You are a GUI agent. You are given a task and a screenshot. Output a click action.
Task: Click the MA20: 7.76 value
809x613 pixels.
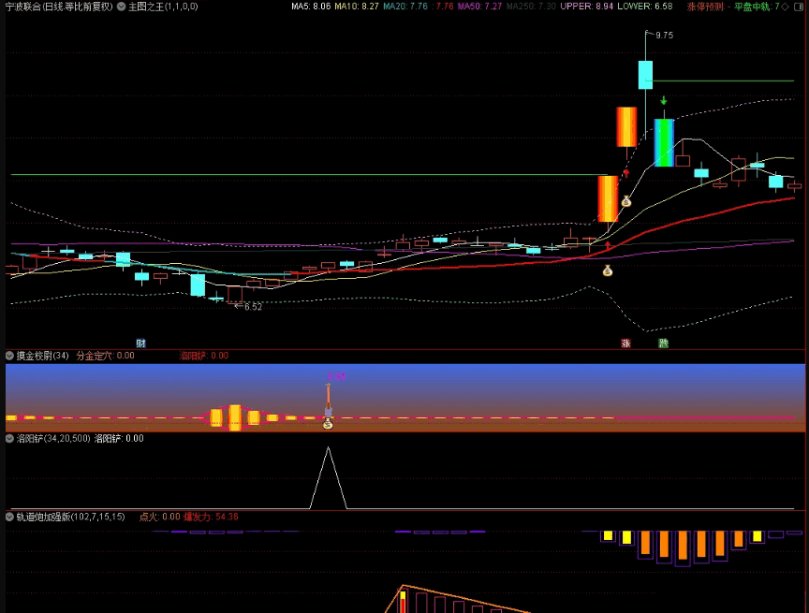click(x=405, y=7)
